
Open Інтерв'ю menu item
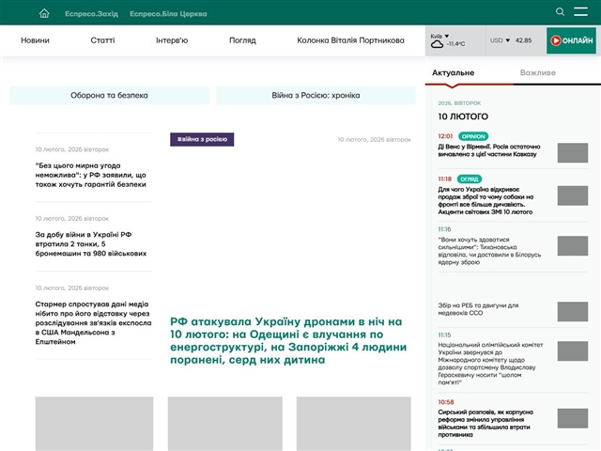click(172, 40)
